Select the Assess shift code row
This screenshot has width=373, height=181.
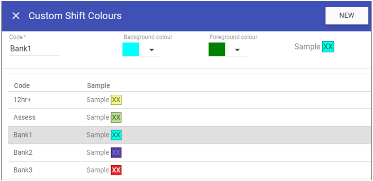coord(24,117)
